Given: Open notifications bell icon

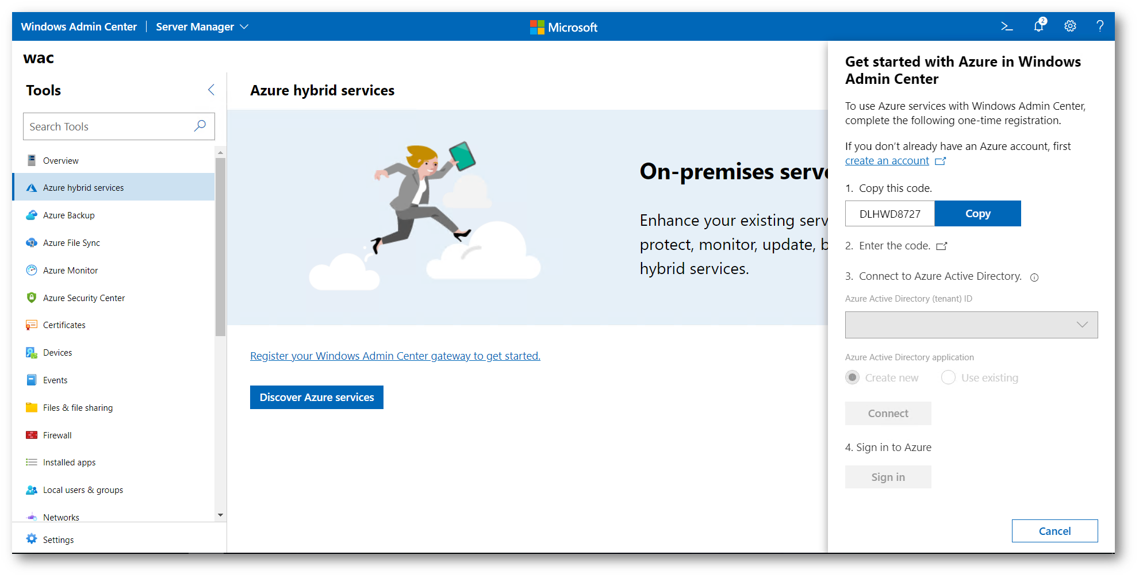Looking at the screenshot, I should (x=1039, y=26).
